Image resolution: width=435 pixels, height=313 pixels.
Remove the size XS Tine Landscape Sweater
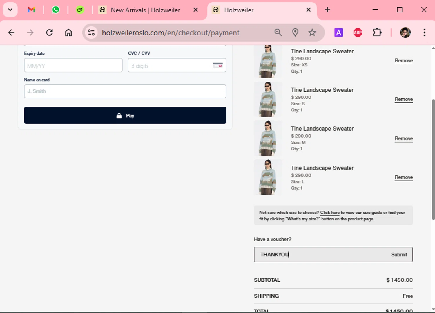point(404,61)
